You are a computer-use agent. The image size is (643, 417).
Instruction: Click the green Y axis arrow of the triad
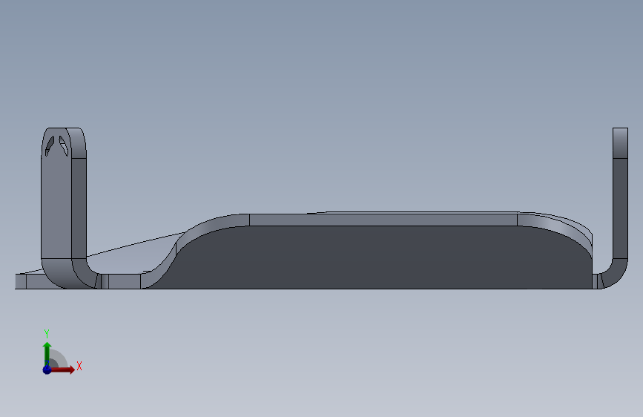(x=47, y=353)
